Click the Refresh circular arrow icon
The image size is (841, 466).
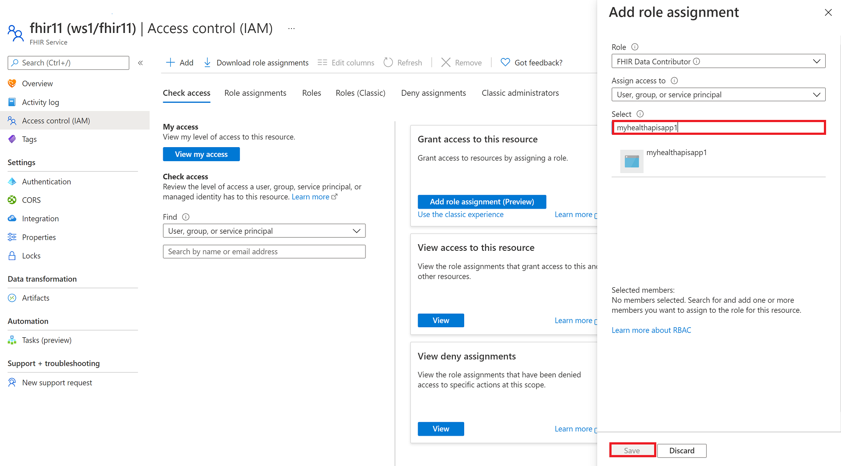(388, 62)
